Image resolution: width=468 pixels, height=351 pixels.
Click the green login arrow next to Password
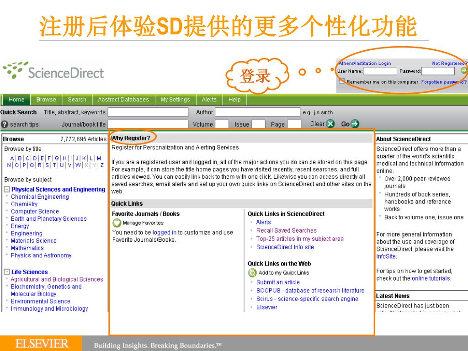pos(464,71)
